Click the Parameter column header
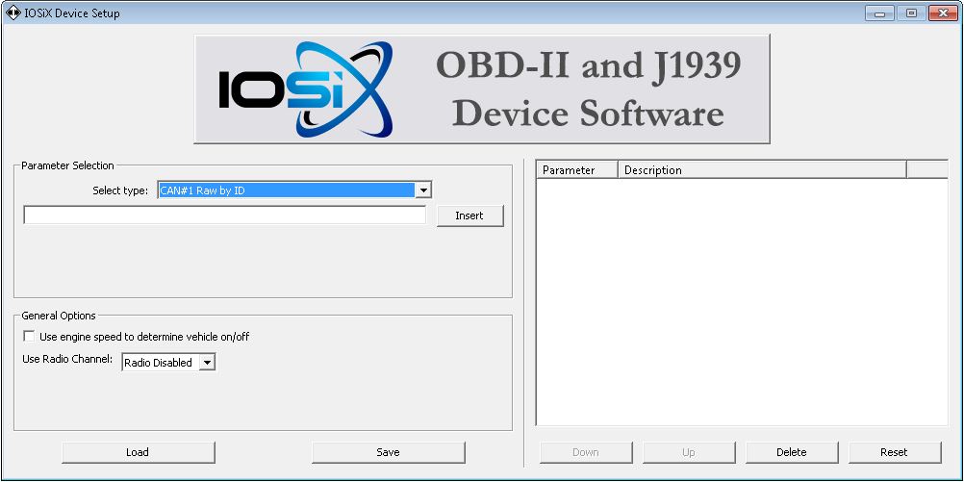This screenshot has width=964, height=482. tap(576, 170)
